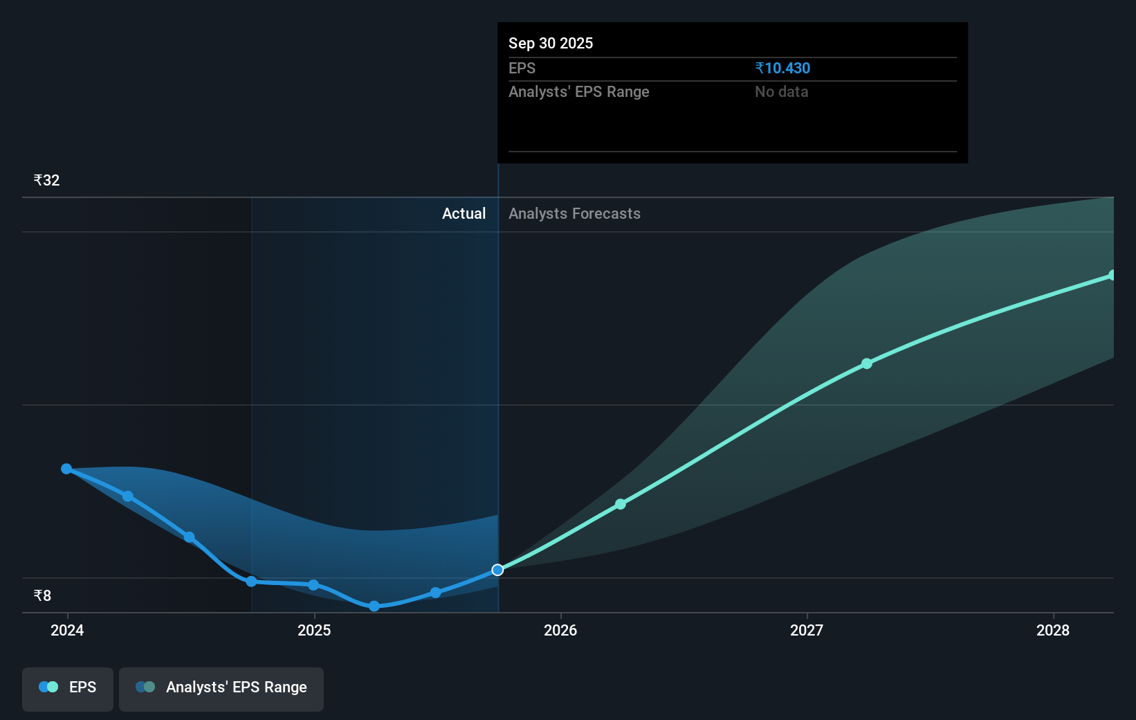
Task: Select the teal data point in mid-2026
Action: (621, 504)
